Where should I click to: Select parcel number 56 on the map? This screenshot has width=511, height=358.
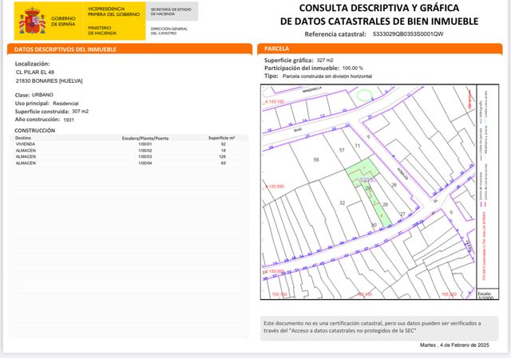[x=316, y=160]
